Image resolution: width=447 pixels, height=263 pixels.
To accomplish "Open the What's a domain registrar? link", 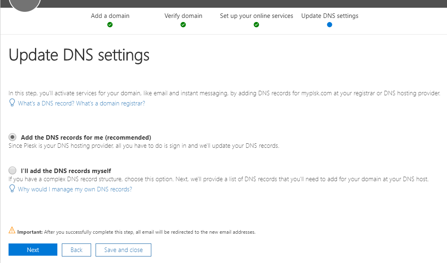I will [x=110, y=103].
